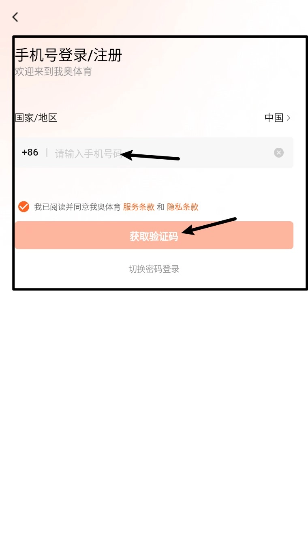Expand the chevron next to 中国
The image size is (308, 549).
pyautogui.click(x=289, y=118)
